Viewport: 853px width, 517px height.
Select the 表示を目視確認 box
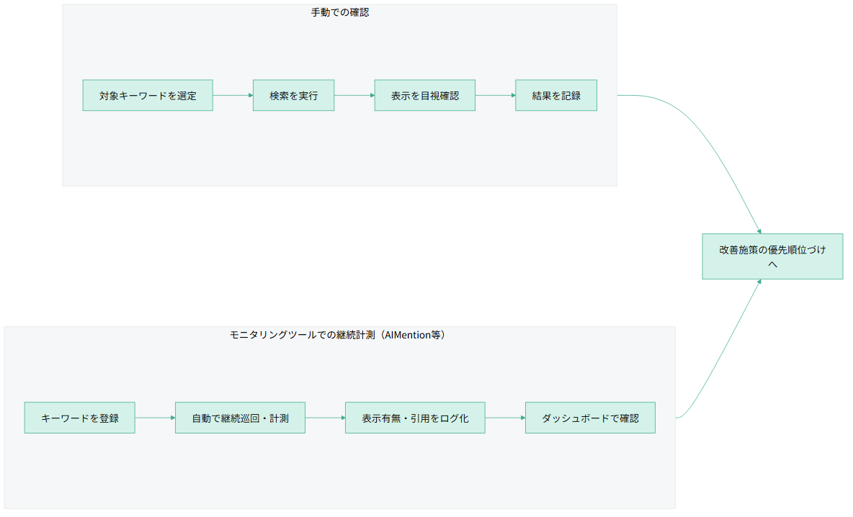point(424,96)
